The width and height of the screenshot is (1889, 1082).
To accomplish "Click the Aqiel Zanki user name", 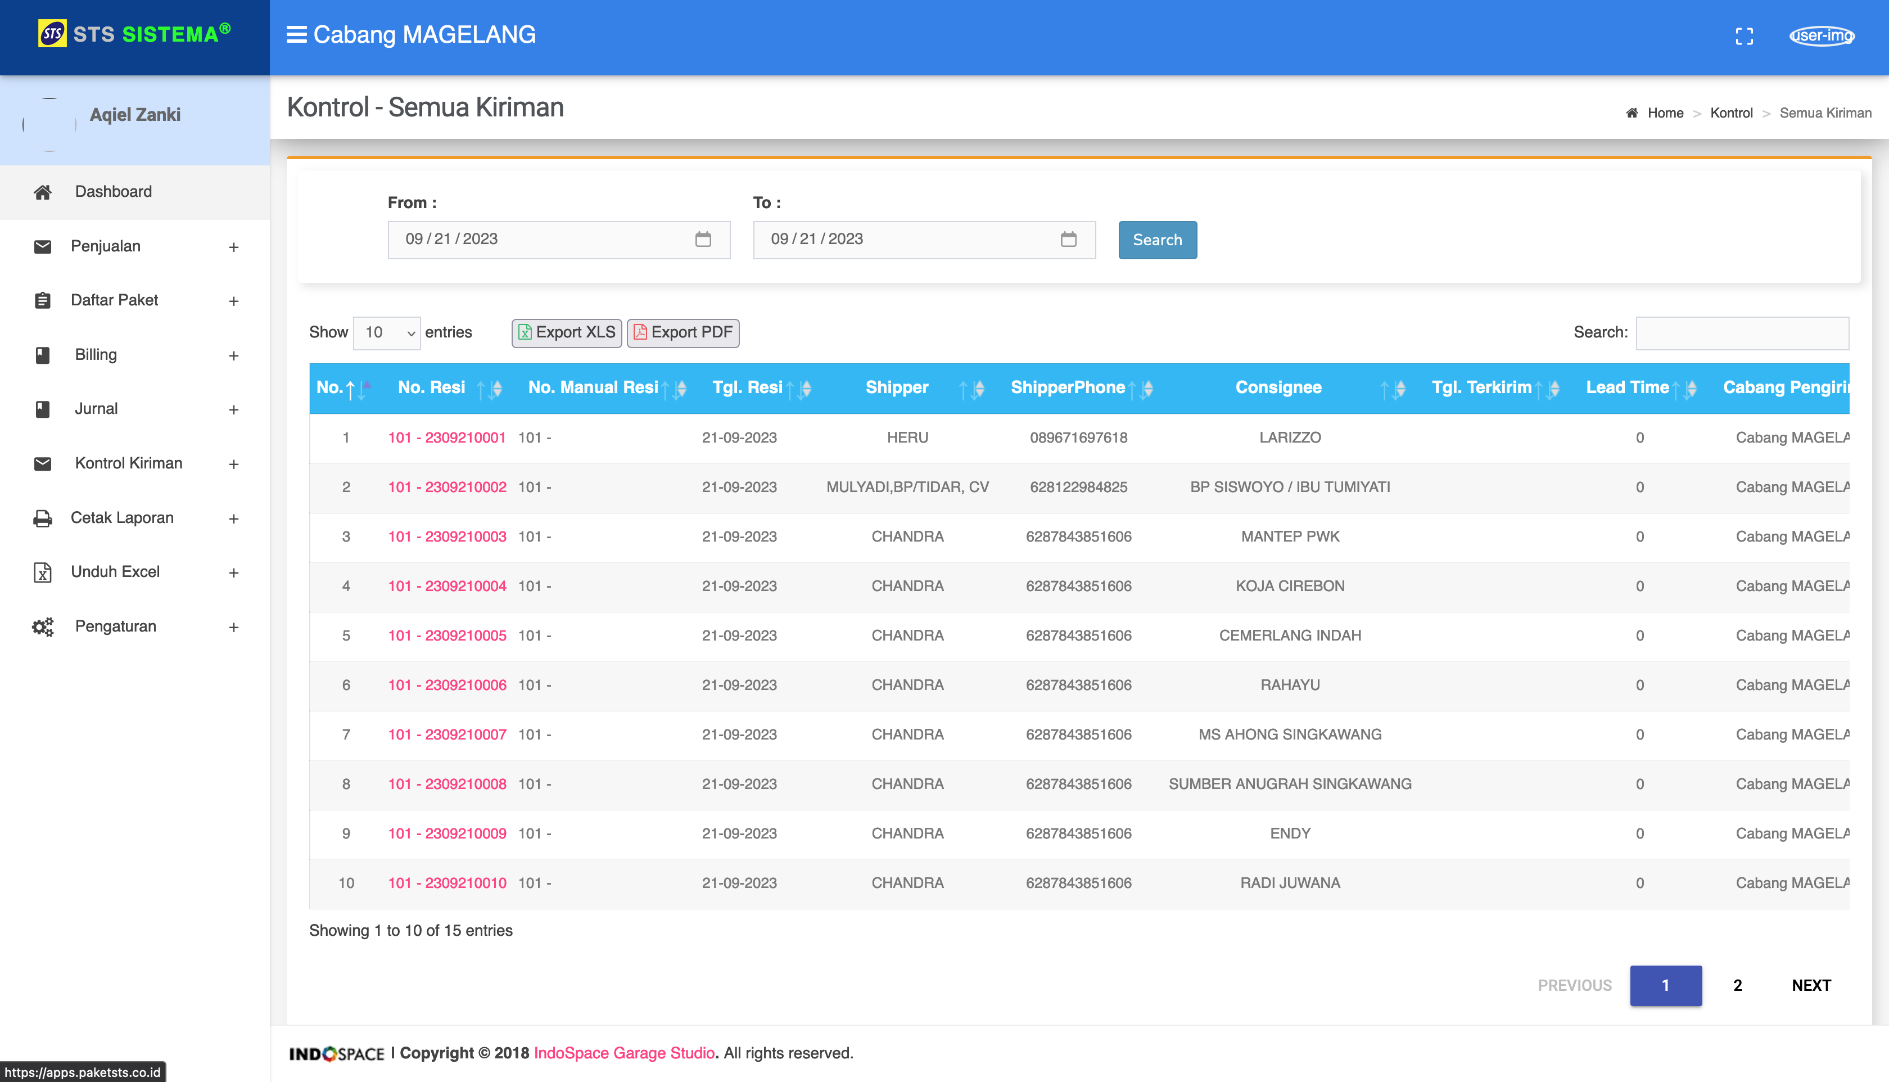I will [135, 115].
